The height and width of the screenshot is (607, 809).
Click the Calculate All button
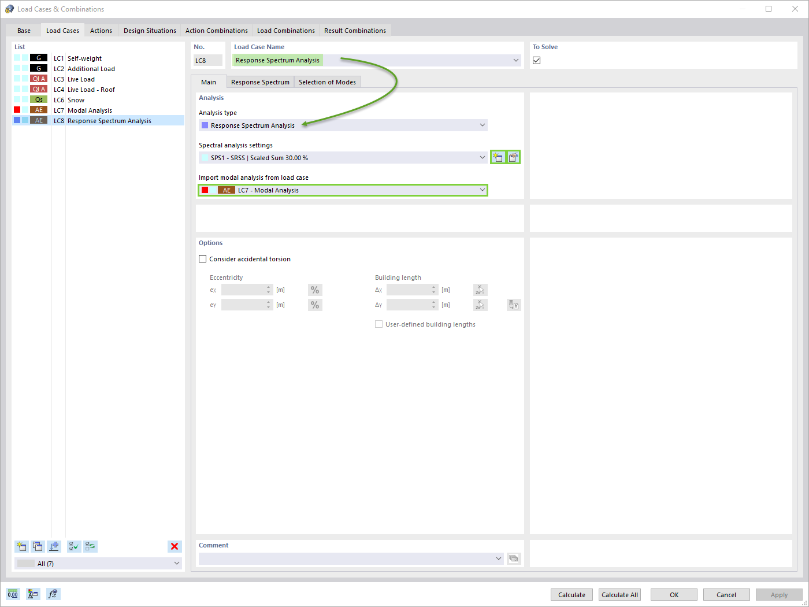619,594
